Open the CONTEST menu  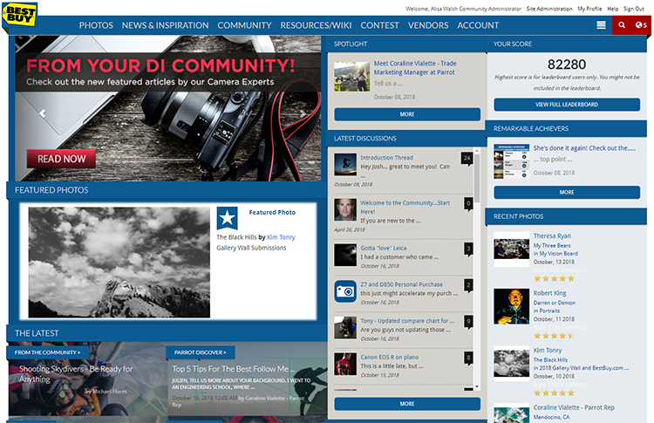tap(379, 25)
